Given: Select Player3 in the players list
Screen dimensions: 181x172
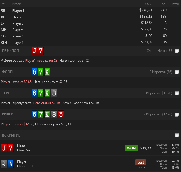Looking at the screenshot, I should coord(18,23).
